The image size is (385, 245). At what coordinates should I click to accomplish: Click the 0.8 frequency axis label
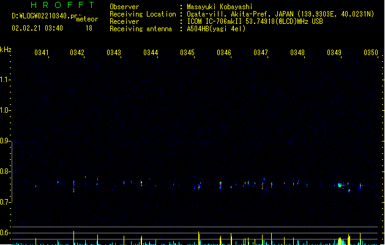pyautogui.click(x=5, y=171)
